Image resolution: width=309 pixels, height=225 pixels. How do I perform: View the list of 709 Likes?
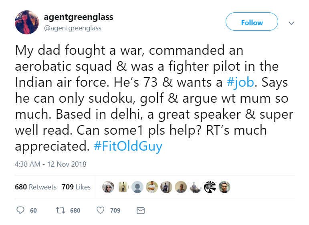76,187
